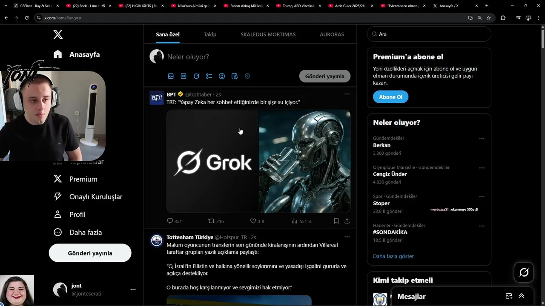Open options for Stoper trend
545x306 pixels.
click(x=482, y=197)
